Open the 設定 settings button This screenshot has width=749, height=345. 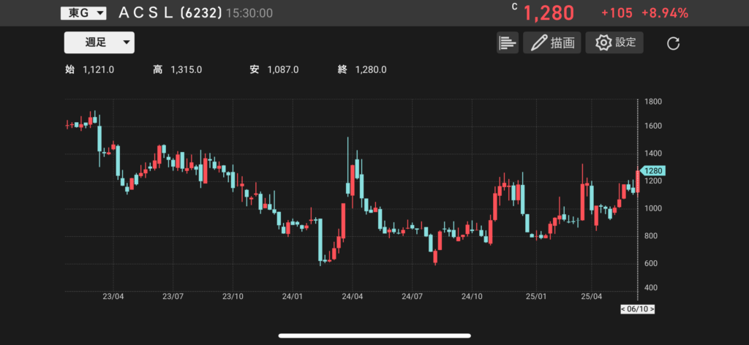614,42
